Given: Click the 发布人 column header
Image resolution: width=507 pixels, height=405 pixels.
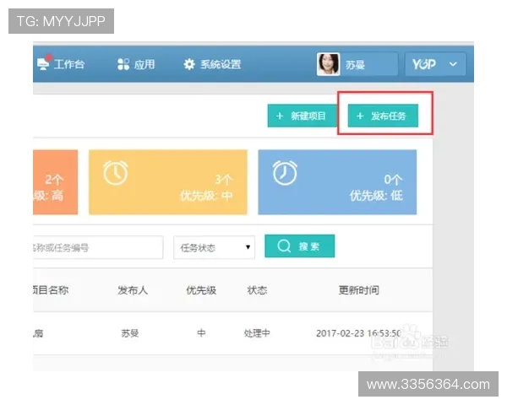Looking at the screenshot, I should point(133,290).
